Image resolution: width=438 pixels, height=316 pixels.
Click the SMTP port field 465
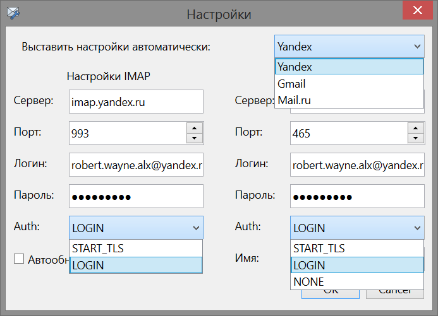click(x=349, y=133)
